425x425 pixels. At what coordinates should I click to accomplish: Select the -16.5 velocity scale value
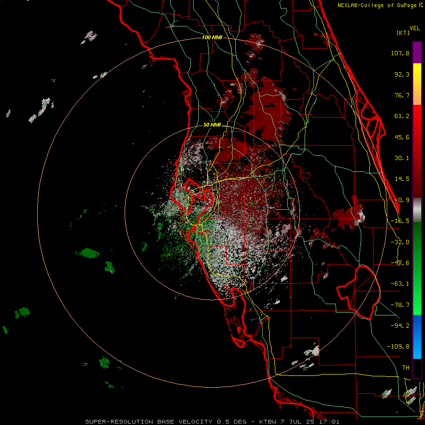pyautogui.click(x=400, y=221)
